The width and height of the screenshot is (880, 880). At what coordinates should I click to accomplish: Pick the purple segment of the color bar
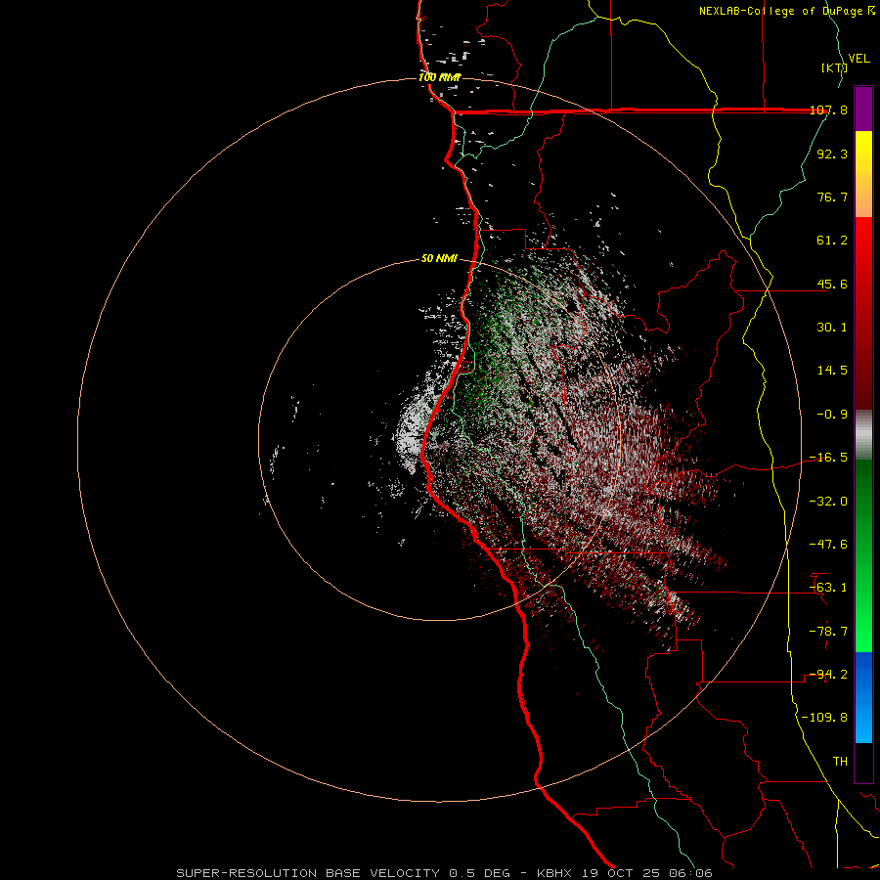(863, 109)
